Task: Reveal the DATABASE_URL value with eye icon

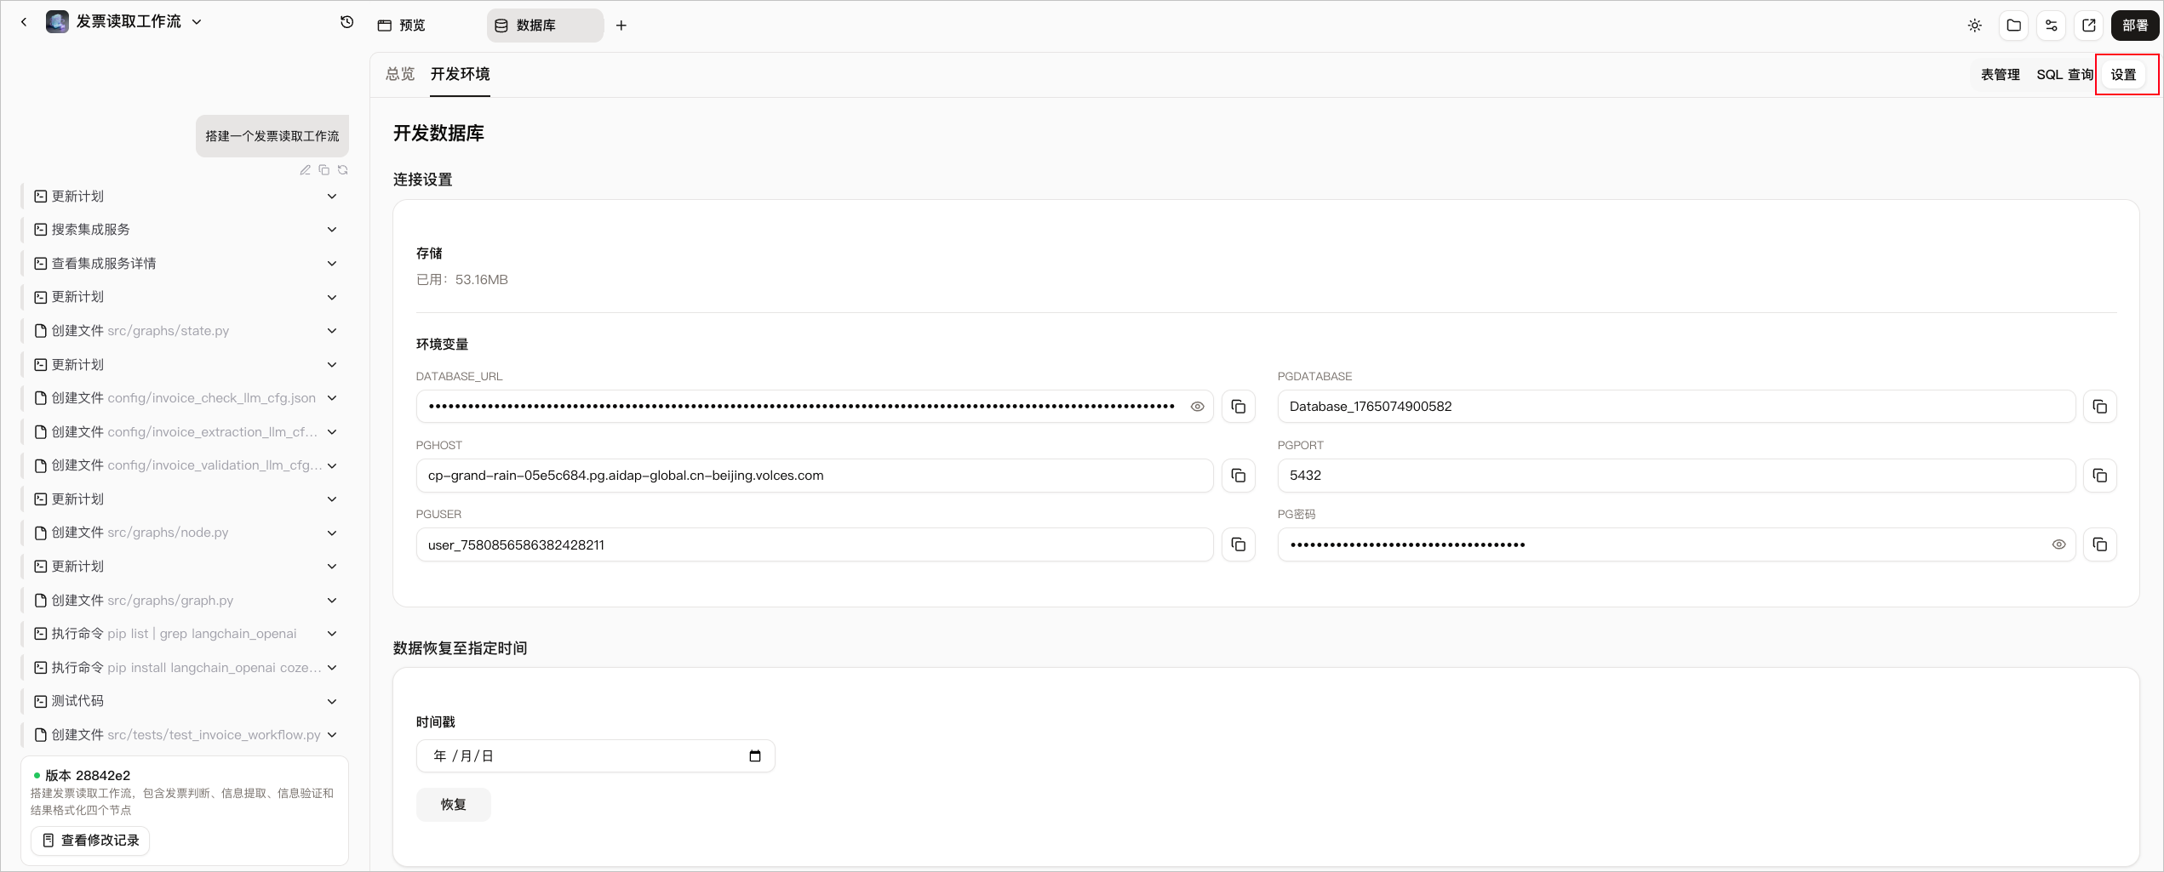Action: [1197, 407]
